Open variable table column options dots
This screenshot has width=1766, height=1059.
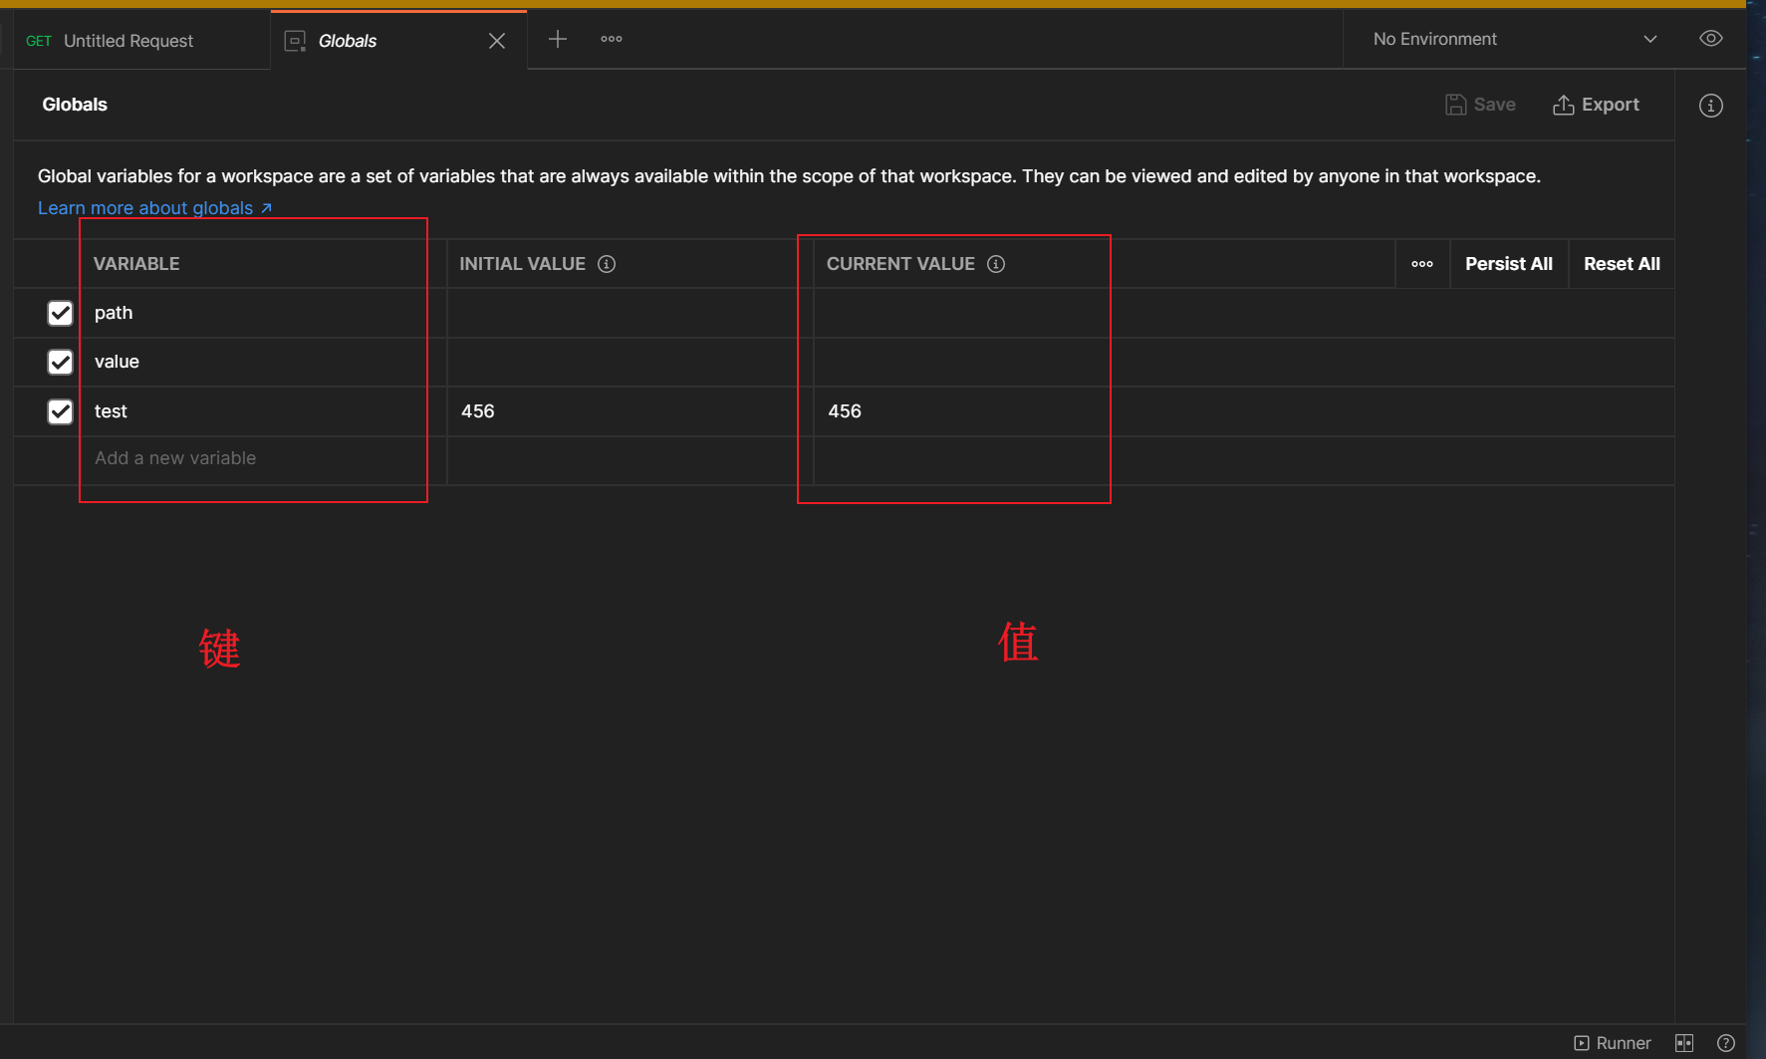coord(1422,264)
